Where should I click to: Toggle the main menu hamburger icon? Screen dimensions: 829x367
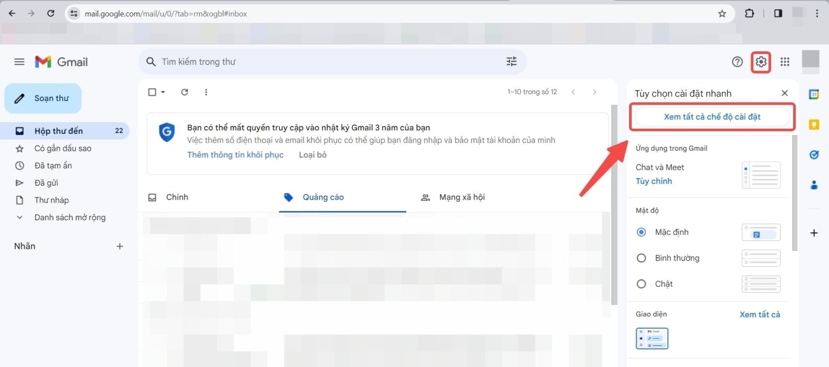[19, 62]
